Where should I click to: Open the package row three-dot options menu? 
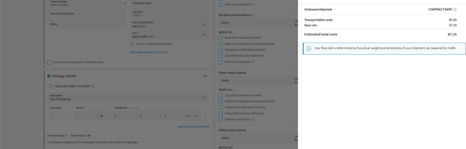tap(205, 116)
